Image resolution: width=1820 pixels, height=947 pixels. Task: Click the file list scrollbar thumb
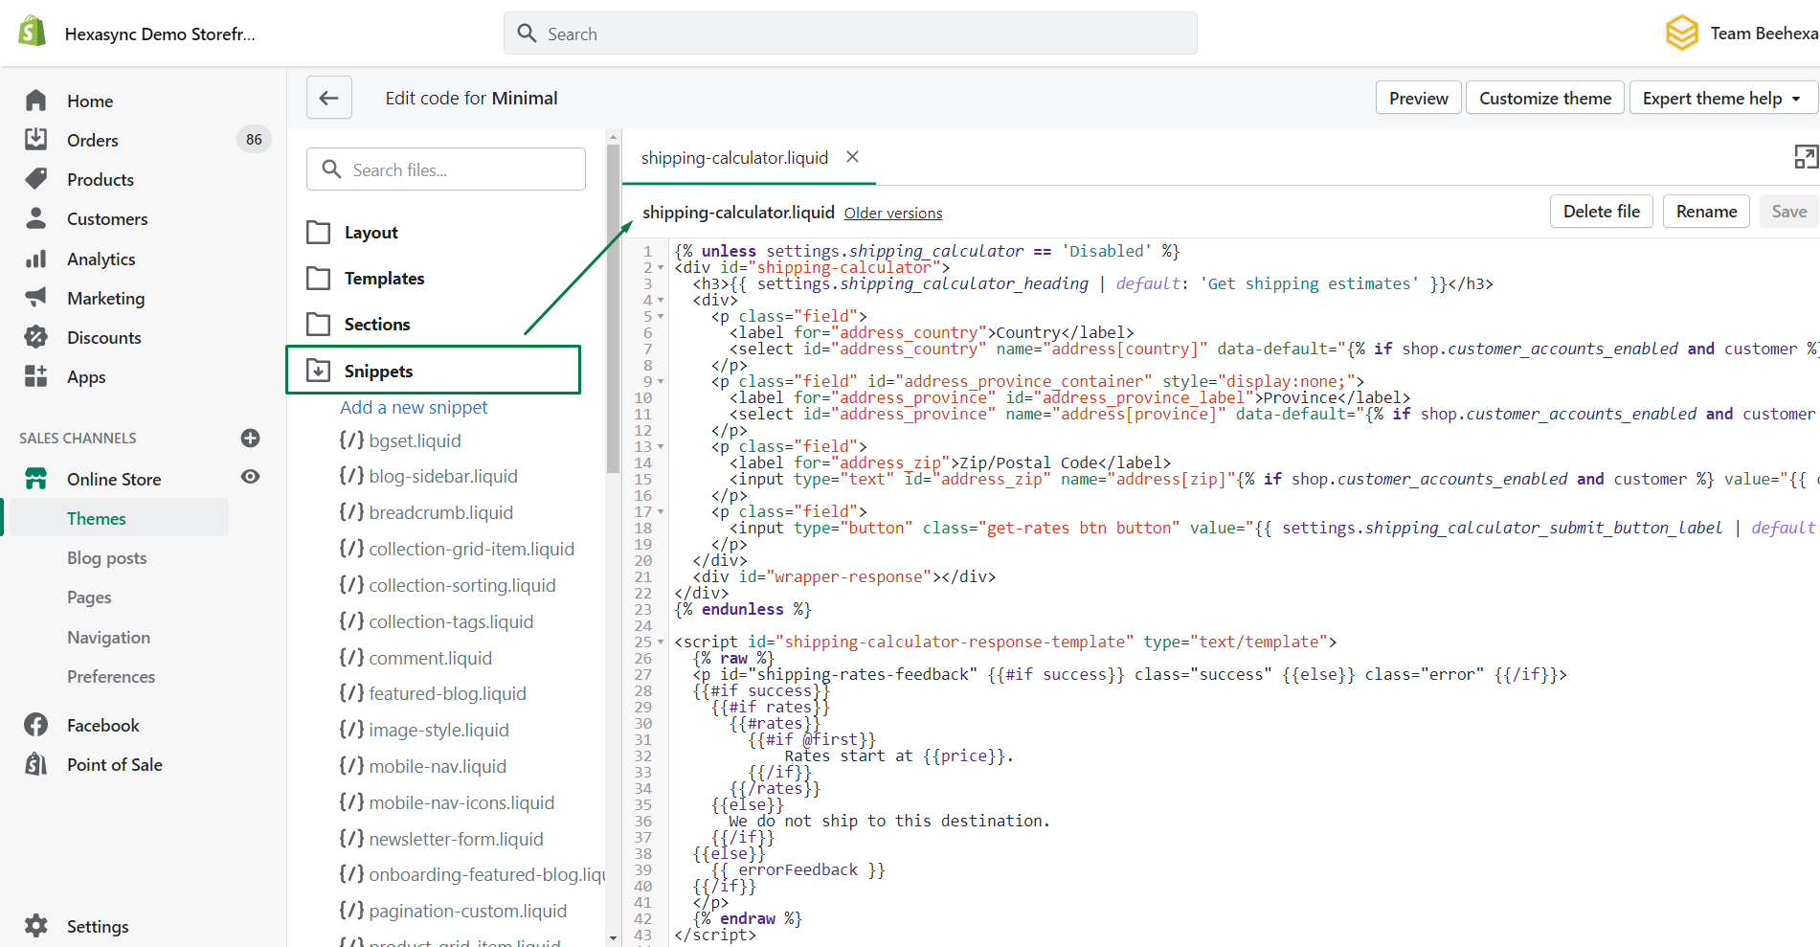point(613,308)
